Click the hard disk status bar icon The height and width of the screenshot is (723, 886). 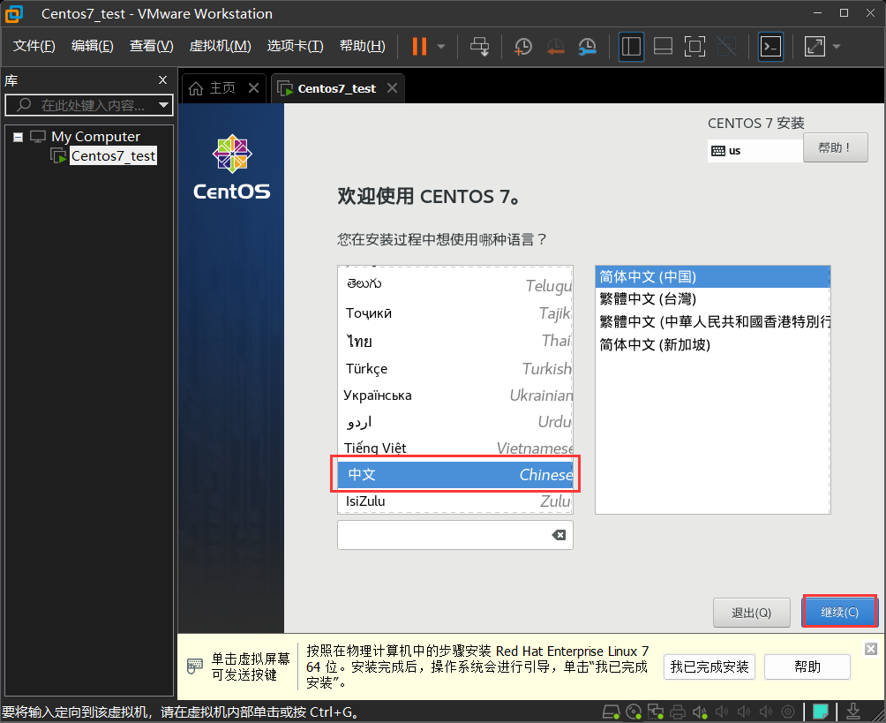click(x=611, y=712)
